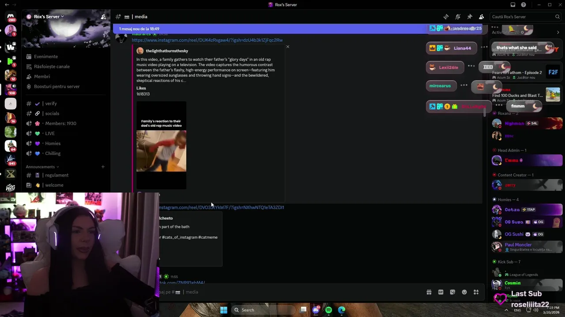Viewport: 565px width, 317px height.
Task: Open Find 100 Ducks and Blast activity card
Action: [526, 95]
